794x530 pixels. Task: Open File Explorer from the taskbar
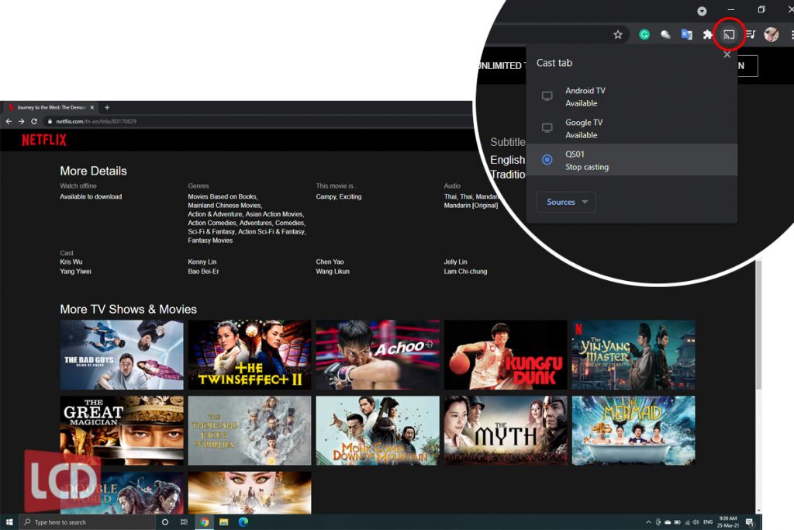point(224,522)
